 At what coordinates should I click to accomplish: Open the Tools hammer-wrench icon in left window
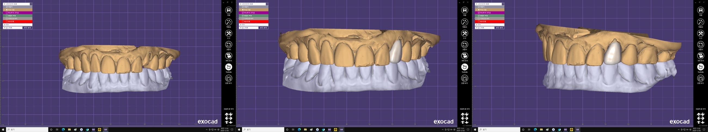228,33
